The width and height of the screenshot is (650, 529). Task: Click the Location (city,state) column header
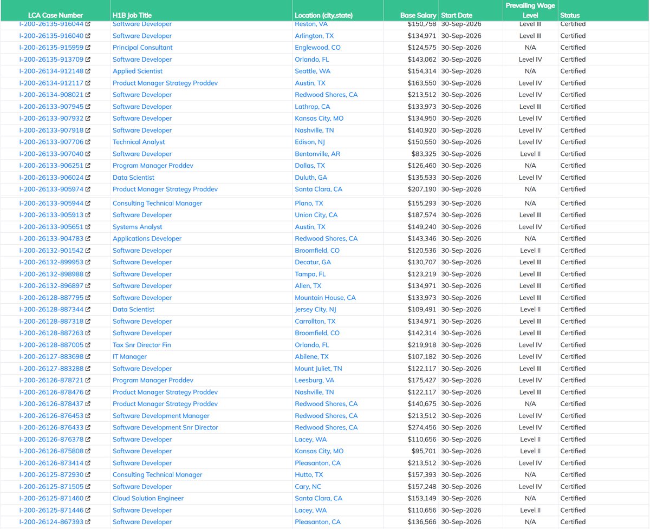click(323, 15)
